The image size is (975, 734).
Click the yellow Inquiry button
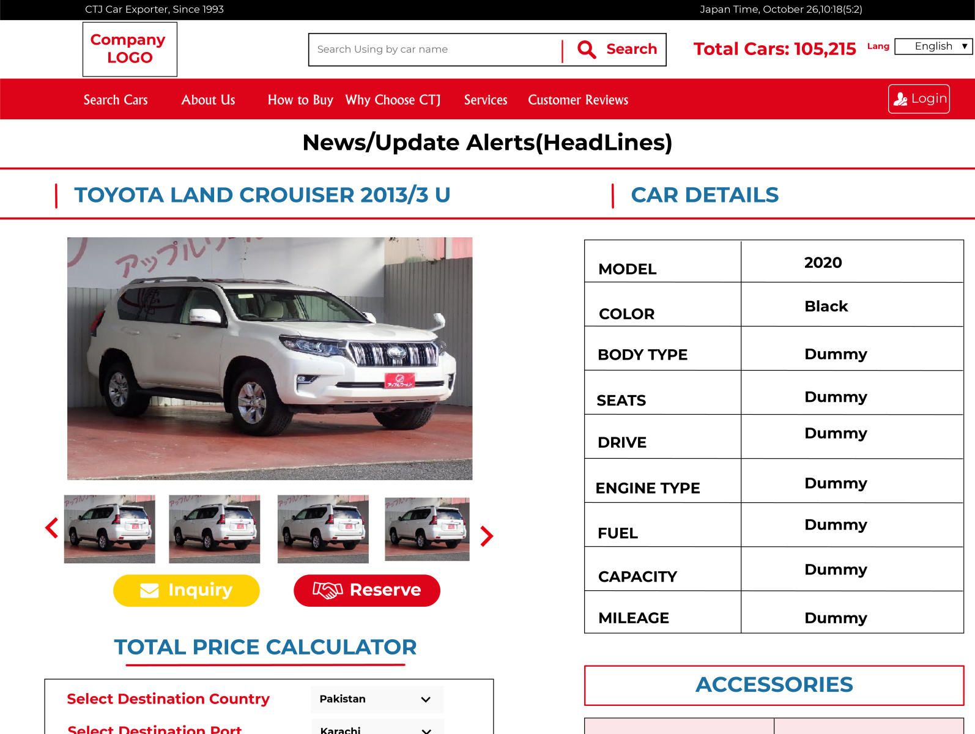tap(187, 590)
